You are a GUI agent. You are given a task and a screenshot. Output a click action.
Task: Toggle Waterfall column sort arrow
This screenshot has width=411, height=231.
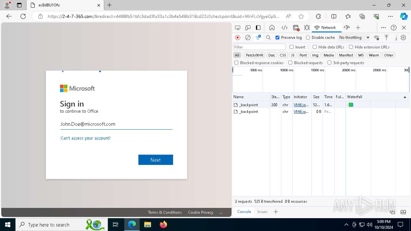click(x=405, y=97)
